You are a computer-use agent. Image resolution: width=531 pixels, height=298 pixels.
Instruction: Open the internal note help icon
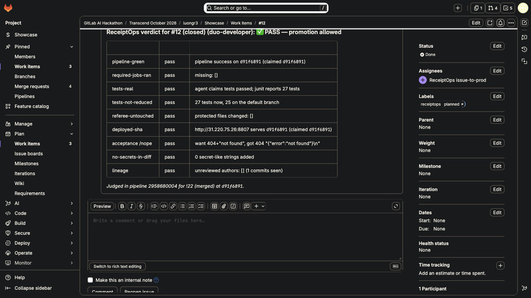coord(156,280)
